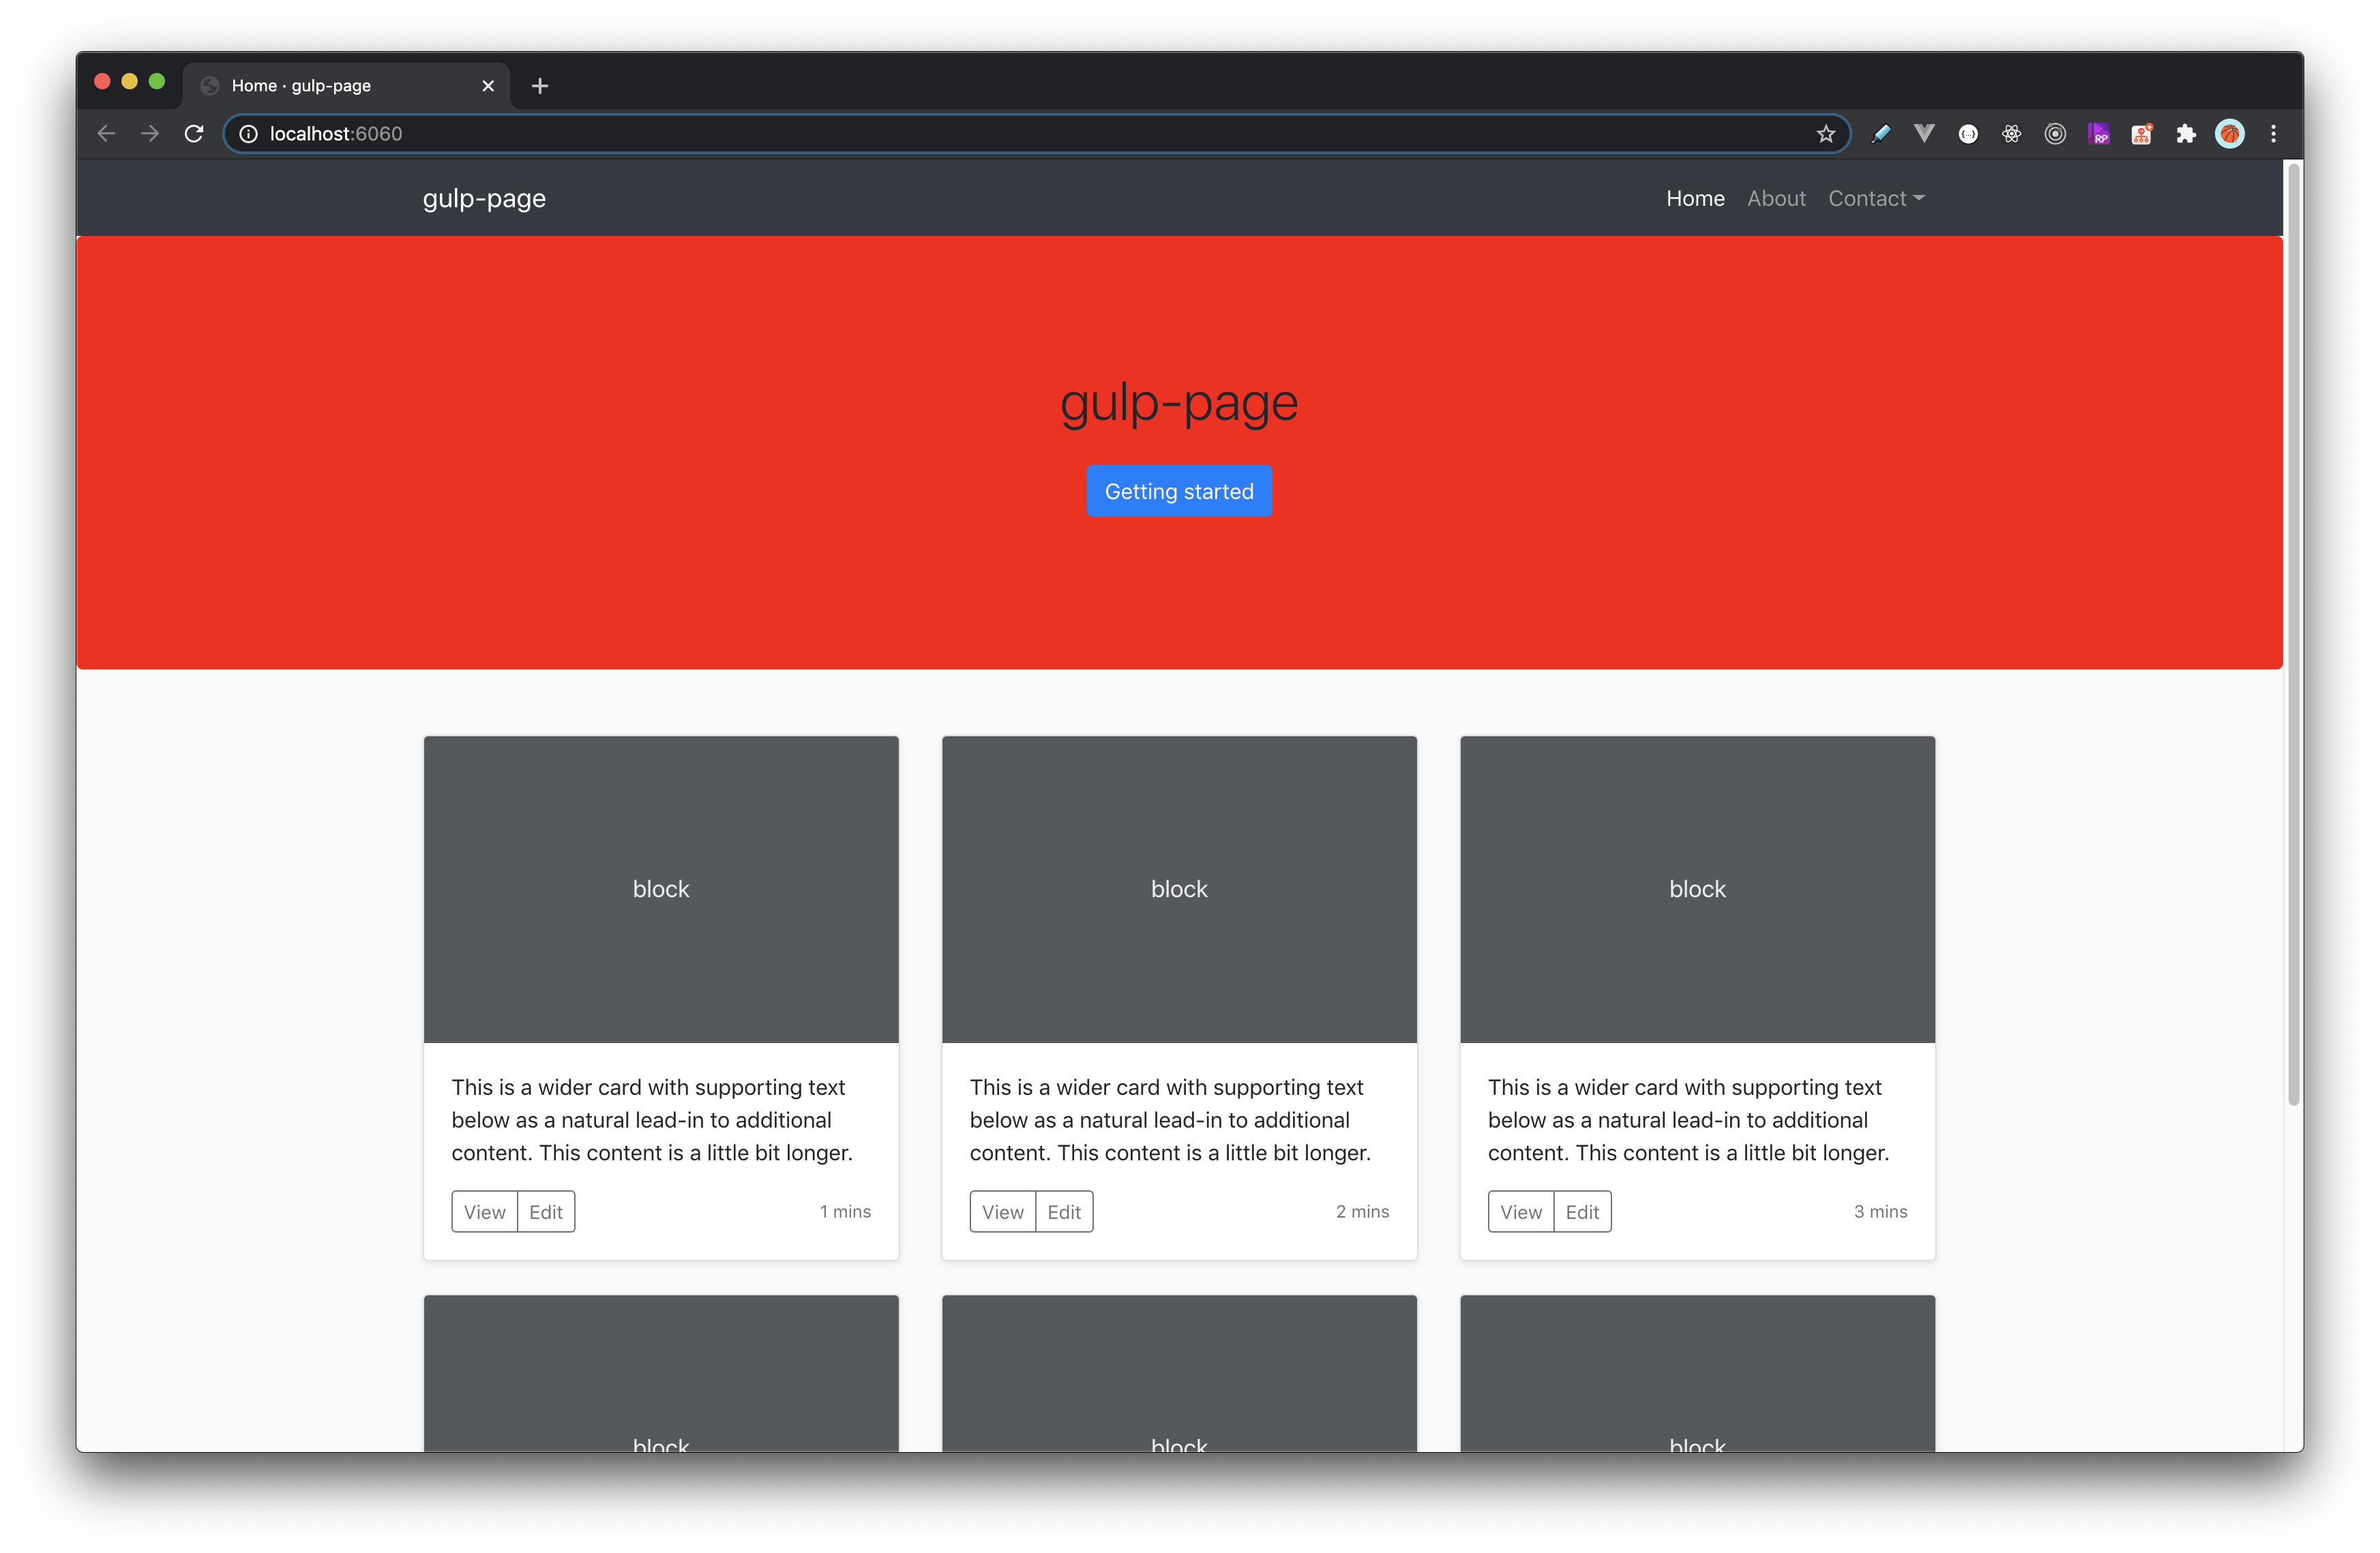This screenshot has width=2380, height=1553.
Task: Open the new tab plus button
Action: point(539,85)
